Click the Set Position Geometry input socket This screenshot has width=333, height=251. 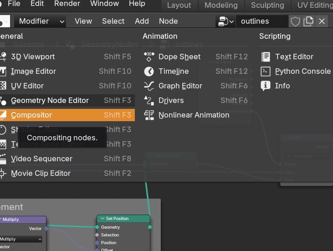[97, 227]
